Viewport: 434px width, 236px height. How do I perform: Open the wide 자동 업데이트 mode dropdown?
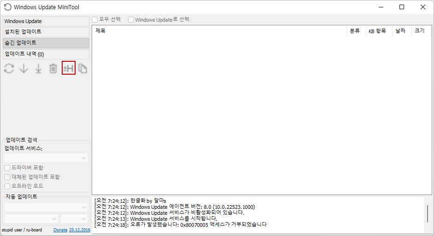click(x=46, y=207)
